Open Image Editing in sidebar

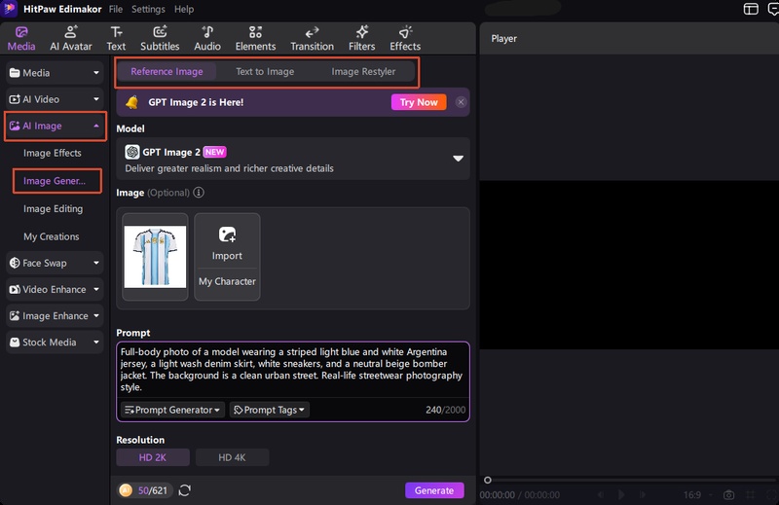54,209
